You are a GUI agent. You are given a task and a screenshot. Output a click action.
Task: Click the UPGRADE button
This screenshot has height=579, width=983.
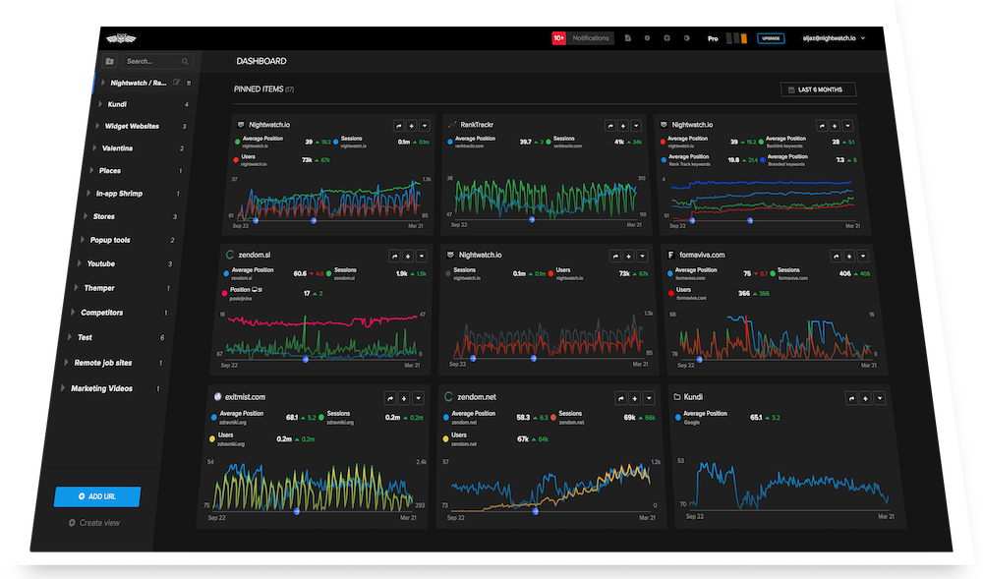click(x=771, y=38)
